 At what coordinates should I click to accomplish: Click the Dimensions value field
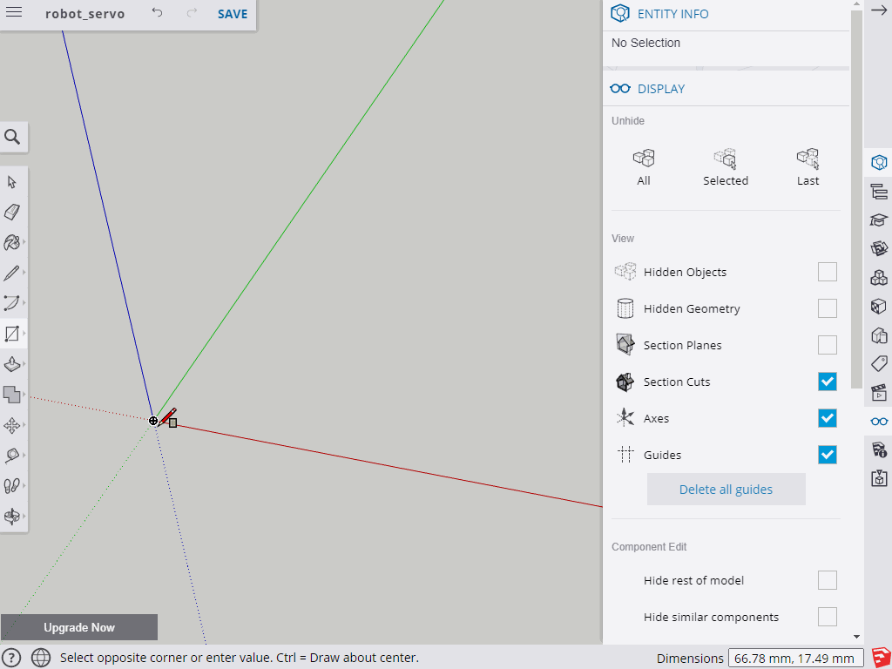click(795, 659)
